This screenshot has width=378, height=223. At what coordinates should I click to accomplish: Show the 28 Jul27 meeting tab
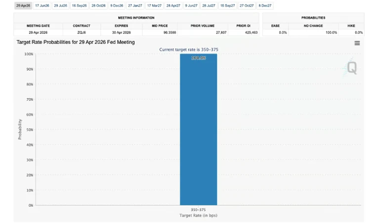click(209, 6)
